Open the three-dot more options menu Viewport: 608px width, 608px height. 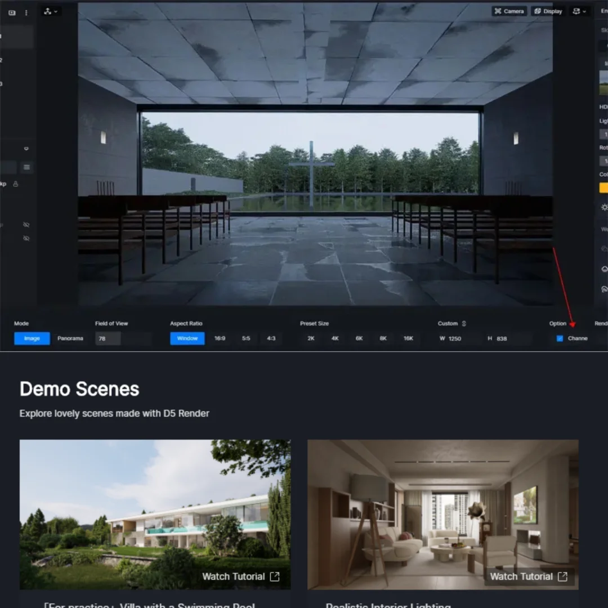[x=26, y=12]
